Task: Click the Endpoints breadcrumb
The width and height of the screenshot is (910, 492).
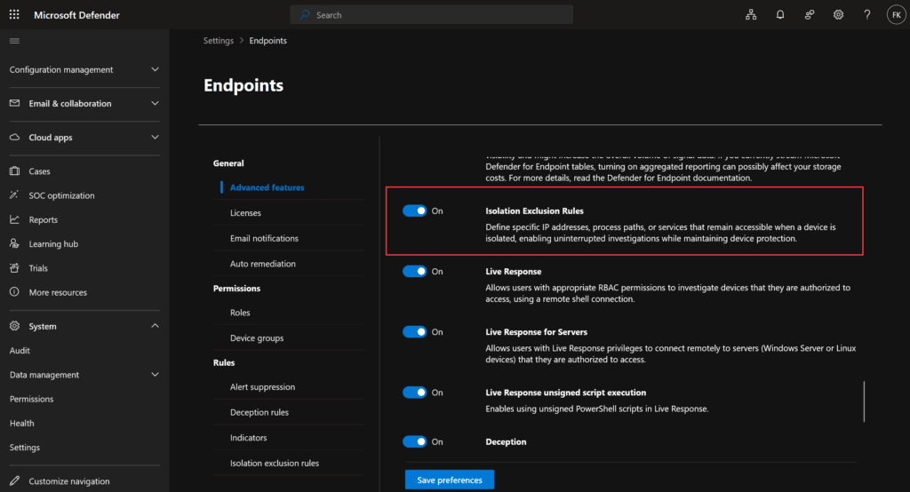Action: click(x=268, y=41)
